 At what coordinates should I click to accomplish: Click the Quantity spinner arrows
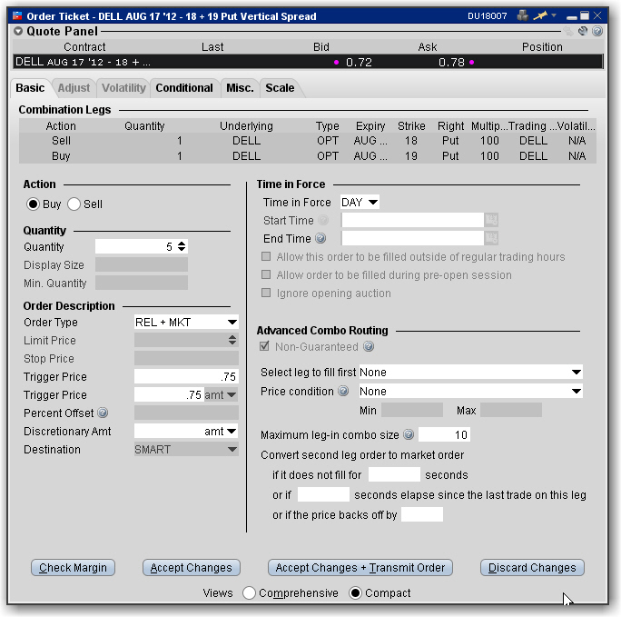182,246
